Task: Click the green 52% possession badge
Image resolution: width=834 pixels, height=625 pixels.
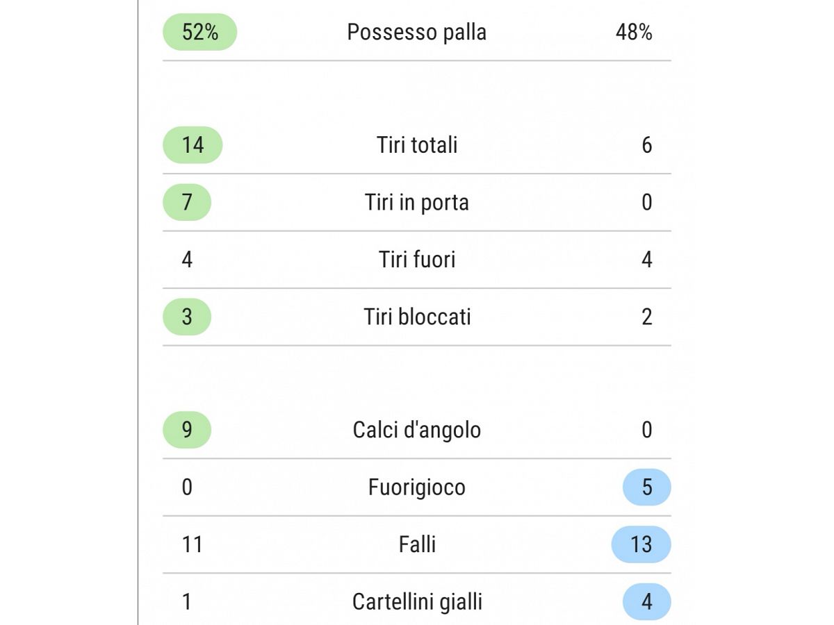Action: tap(200, 32)
